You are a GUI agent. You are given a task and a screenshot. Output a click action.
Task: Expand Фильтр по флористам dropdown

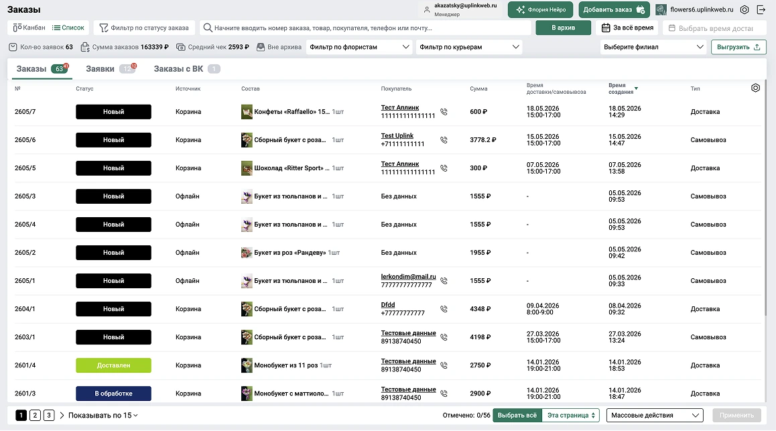pyautogui.click(x=359, y=47)
